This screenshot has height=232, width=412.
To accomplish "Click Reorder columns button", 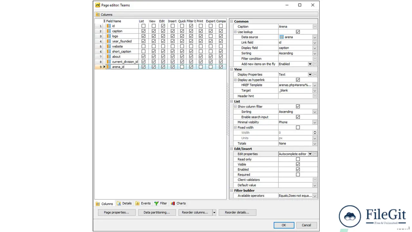I will pos(195,212).
